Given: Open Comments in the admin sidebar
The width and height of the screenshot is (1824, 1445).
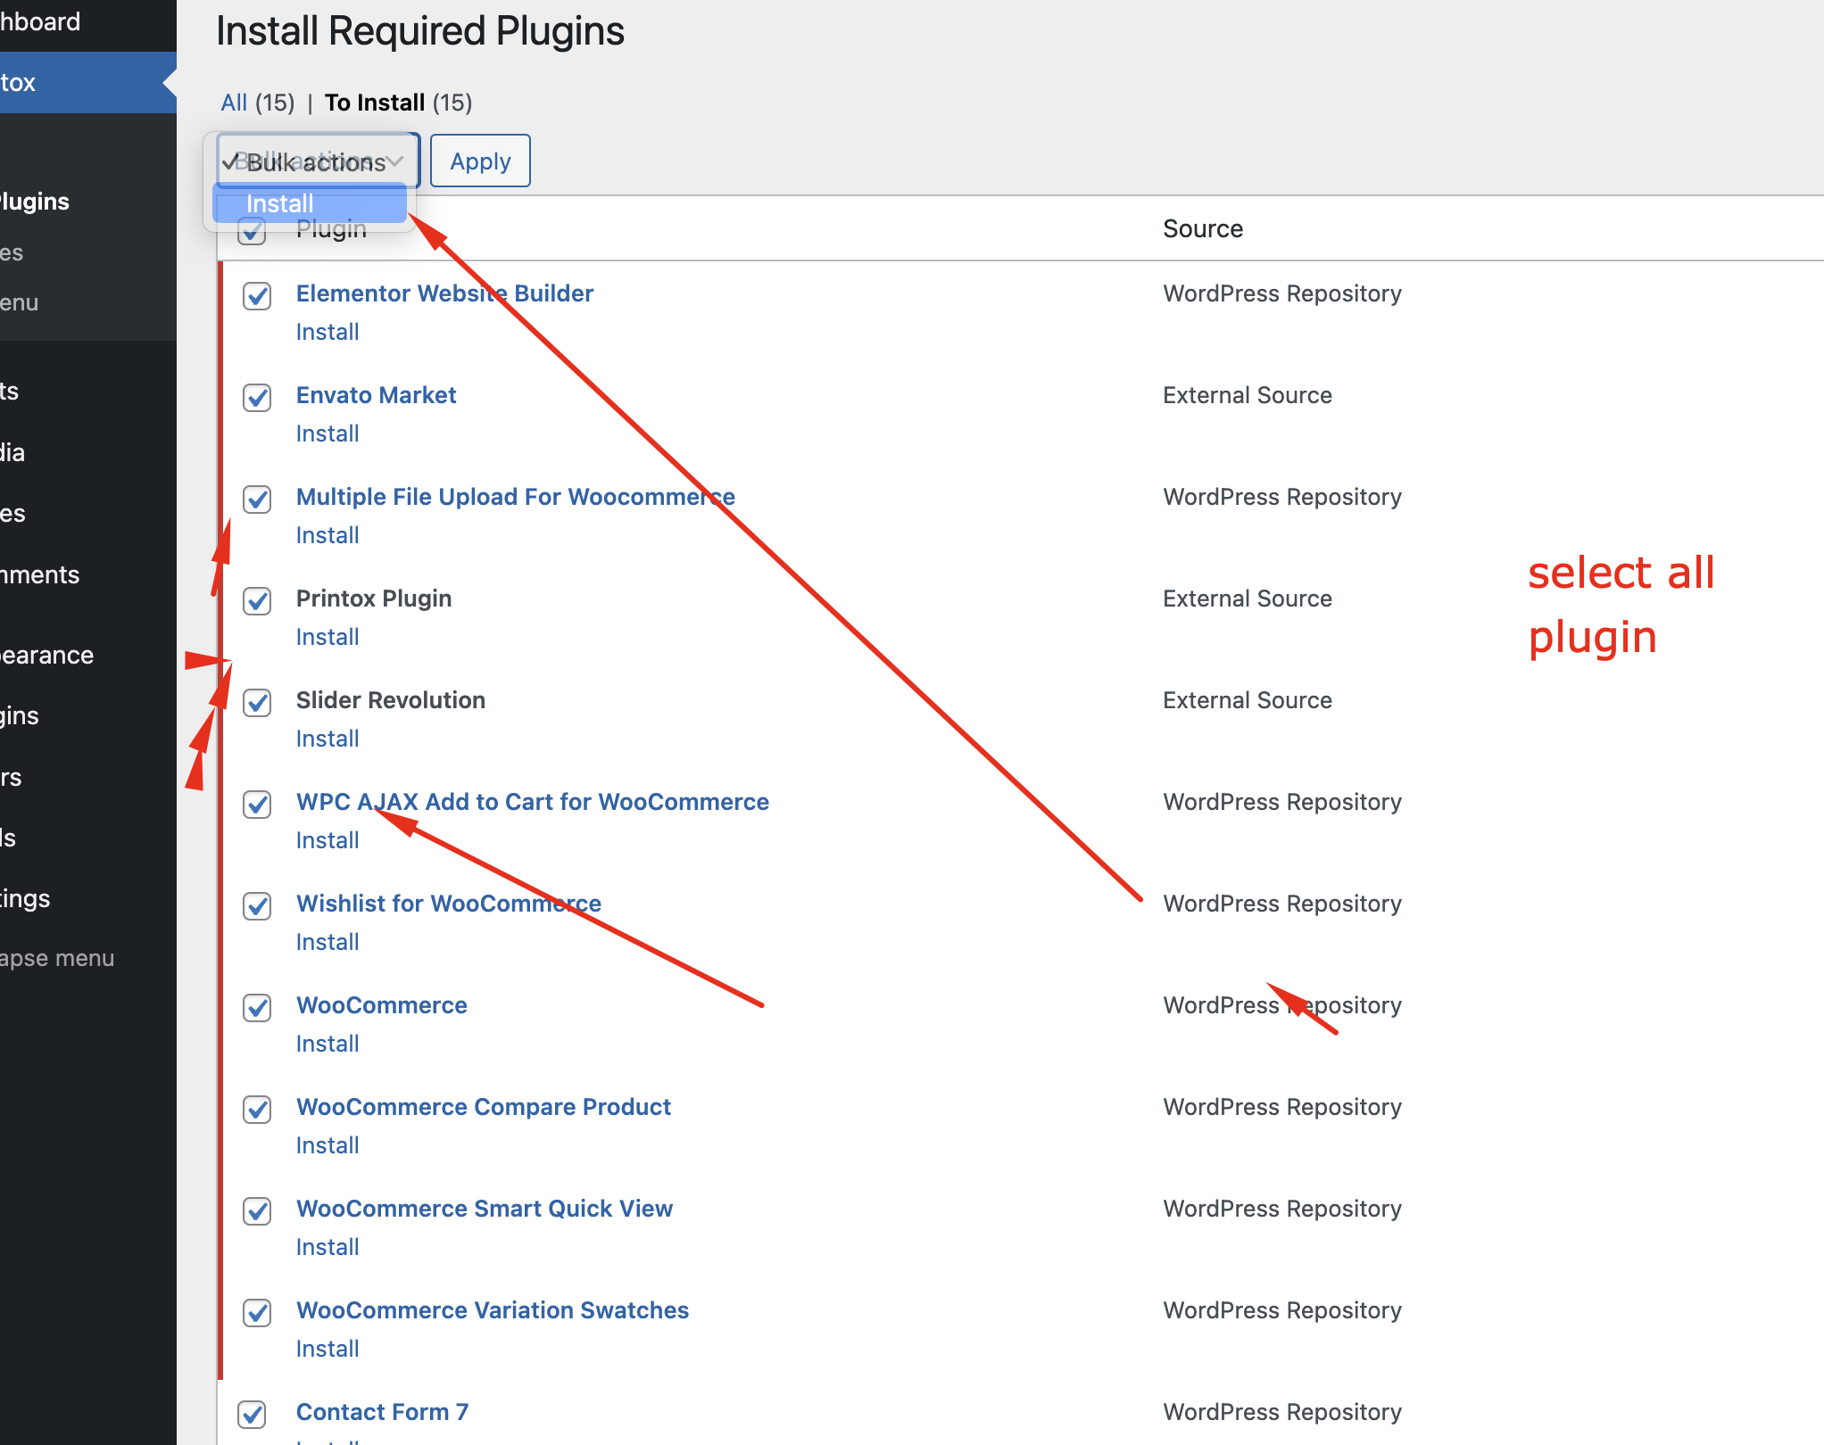Looking at the screenshot, I should (39, 574).
